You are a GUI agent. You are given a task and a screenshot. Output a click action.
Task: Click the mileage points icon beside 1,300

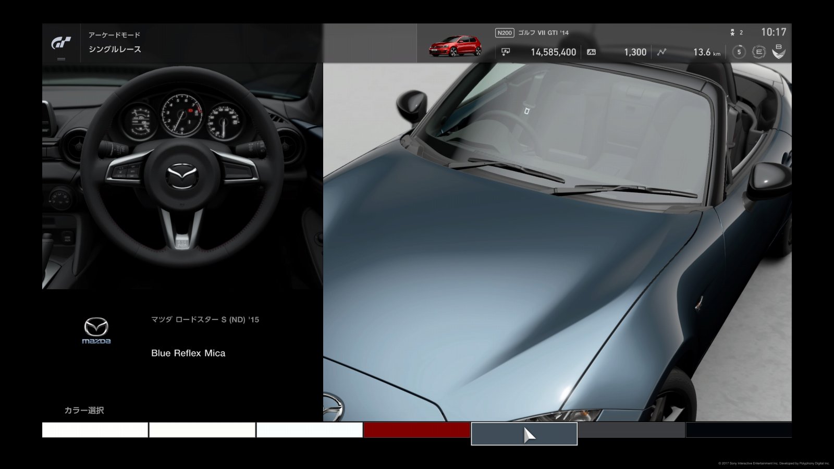tap(591, 52)
